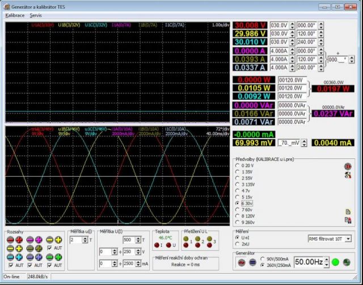Adjust the 2500 mA scale spinner
This screenshot has height=285, width=363.
(138, 263)
